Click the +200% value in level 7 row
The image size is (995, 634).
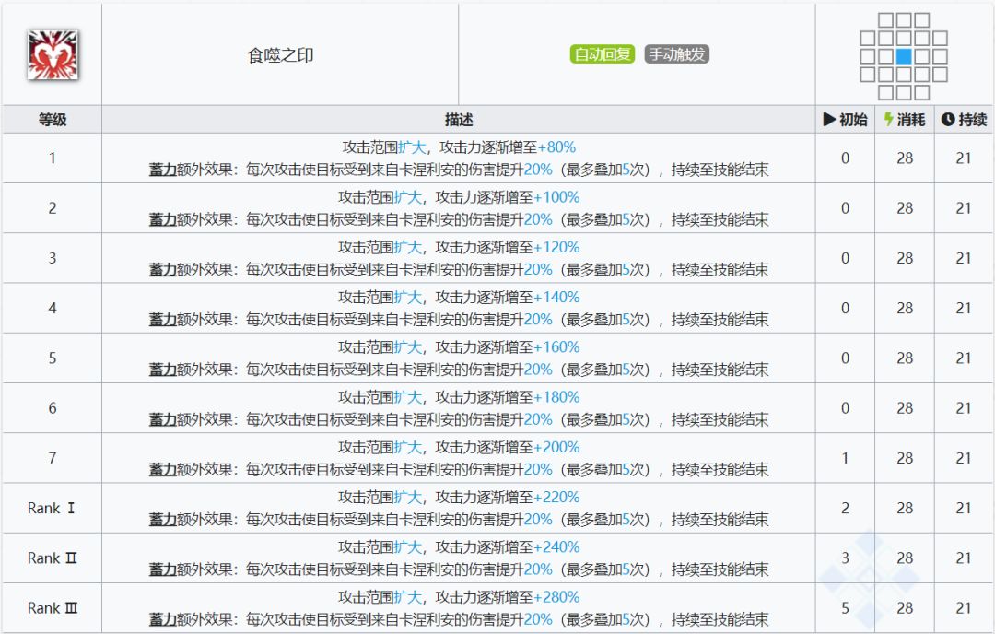point(556,448)
